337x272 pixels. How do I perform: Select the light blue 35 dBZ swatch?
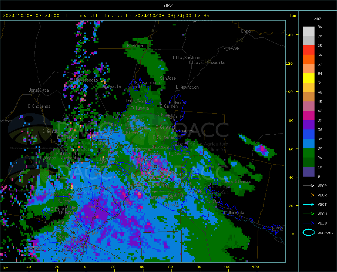tap(309, 144)
